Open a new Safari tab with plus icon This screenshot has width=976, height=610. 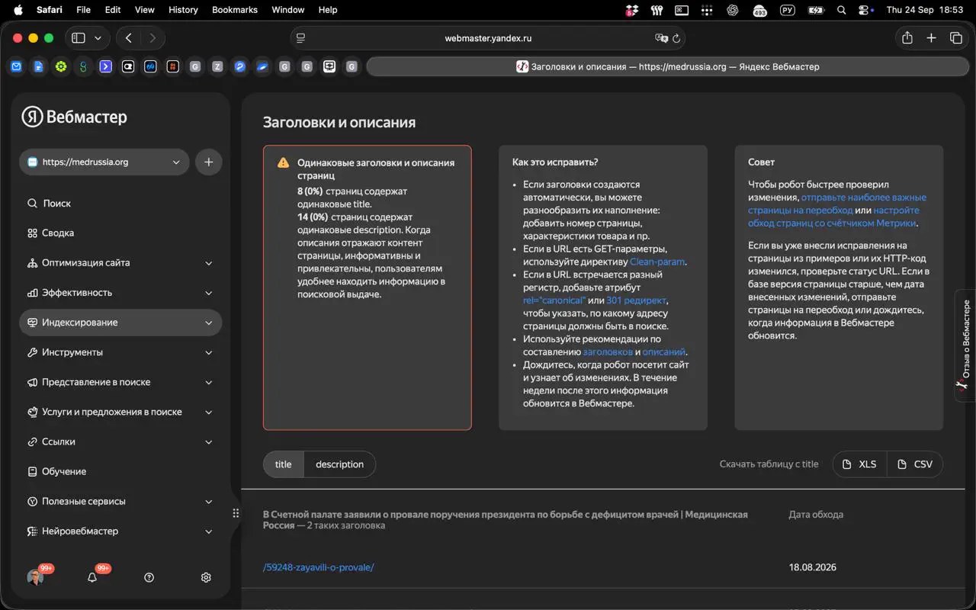tap(931, 38)
